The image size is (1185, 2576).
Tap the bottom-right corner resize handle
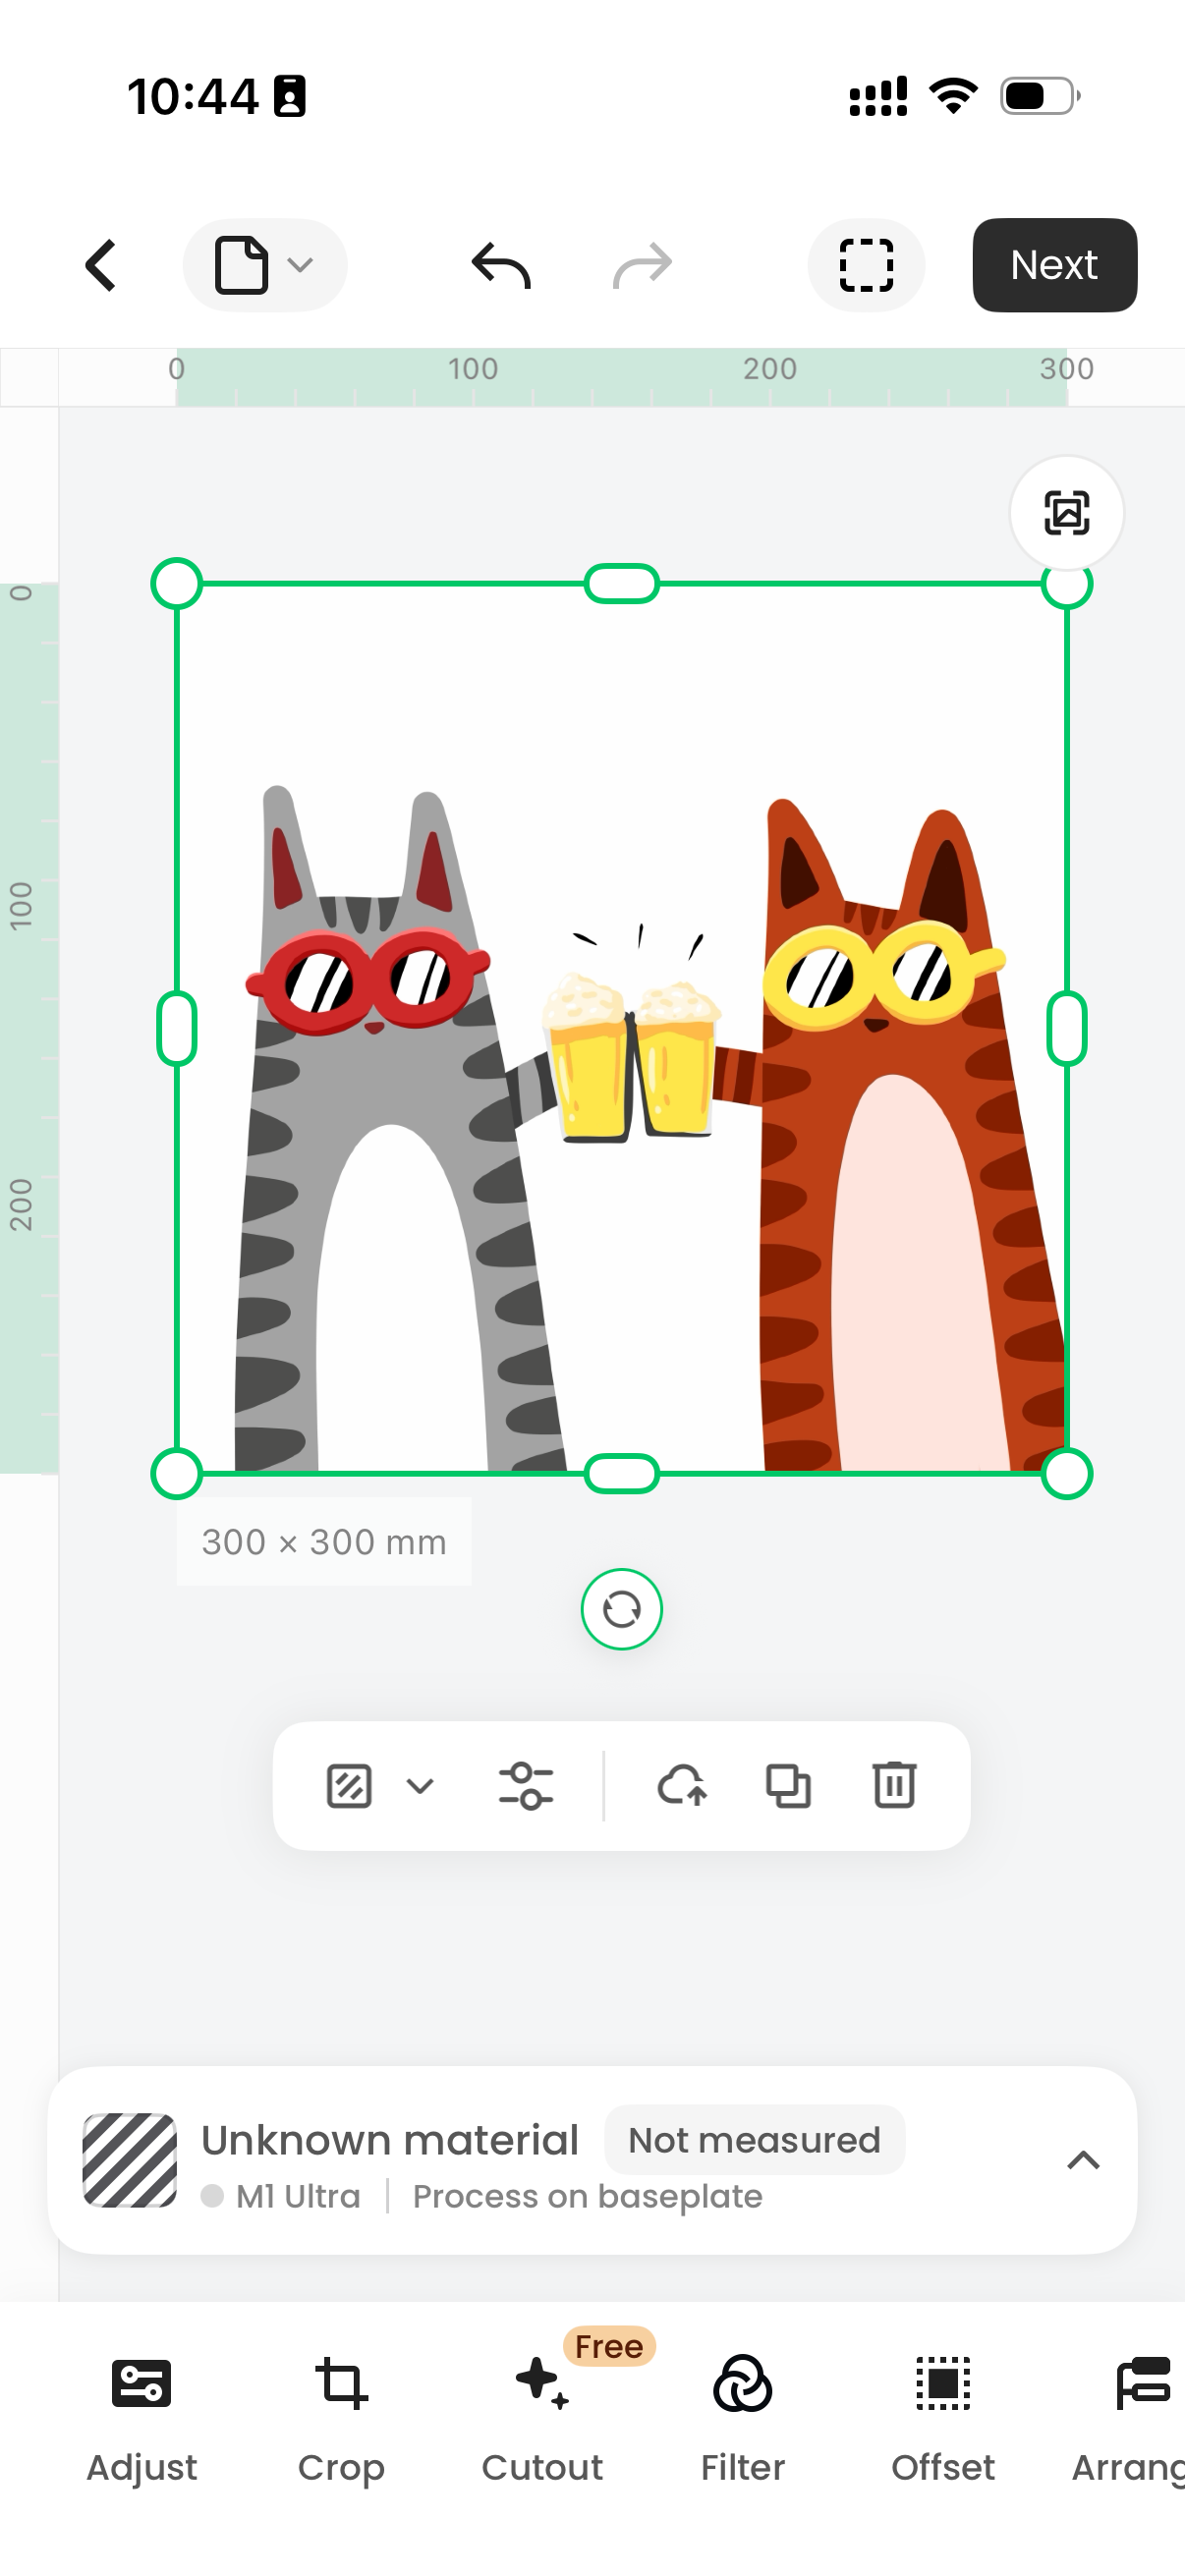pos(1067,1474)
